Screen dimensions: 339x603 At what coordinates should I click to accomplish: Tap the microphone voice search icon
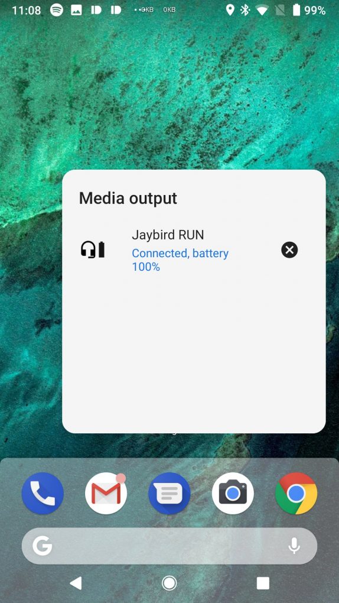pyautogui.click(x=295, y=546)
